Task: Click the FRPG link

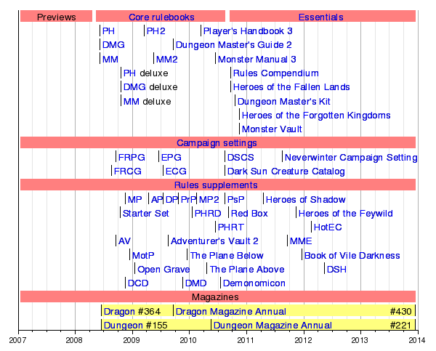Action: click(x=132, y=158)
